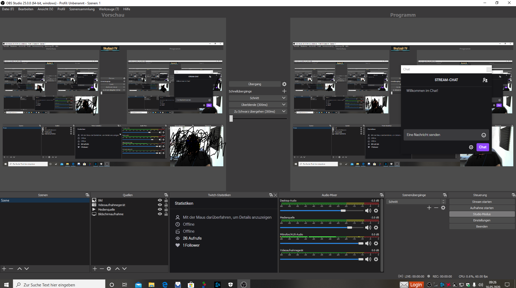Open the Szenensammlung menu
The height and width of the screenshot is (288, 516).
82,9
